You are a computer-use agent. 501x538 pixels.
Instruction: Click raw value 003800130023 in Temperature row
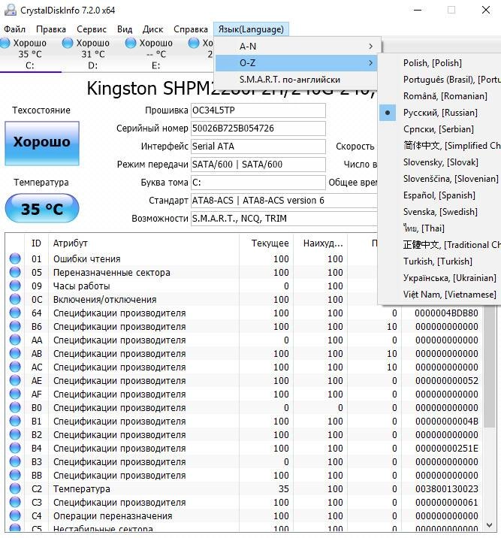pyautogui.click(x=446, y=489)
